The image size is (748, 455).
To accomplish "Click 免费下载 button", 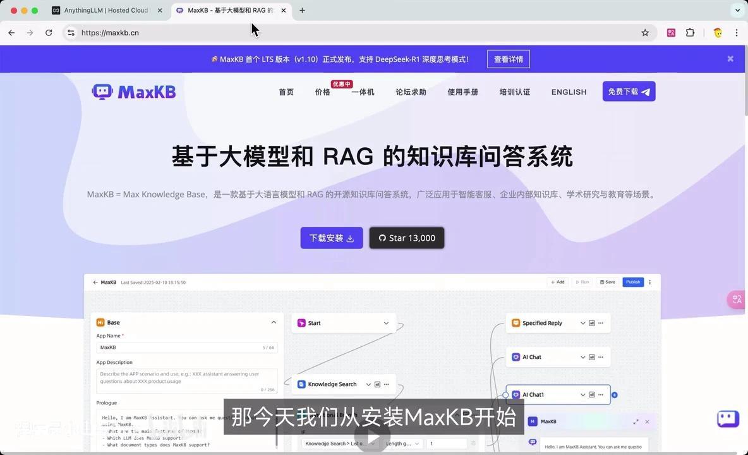I will [x=629, y=91].
